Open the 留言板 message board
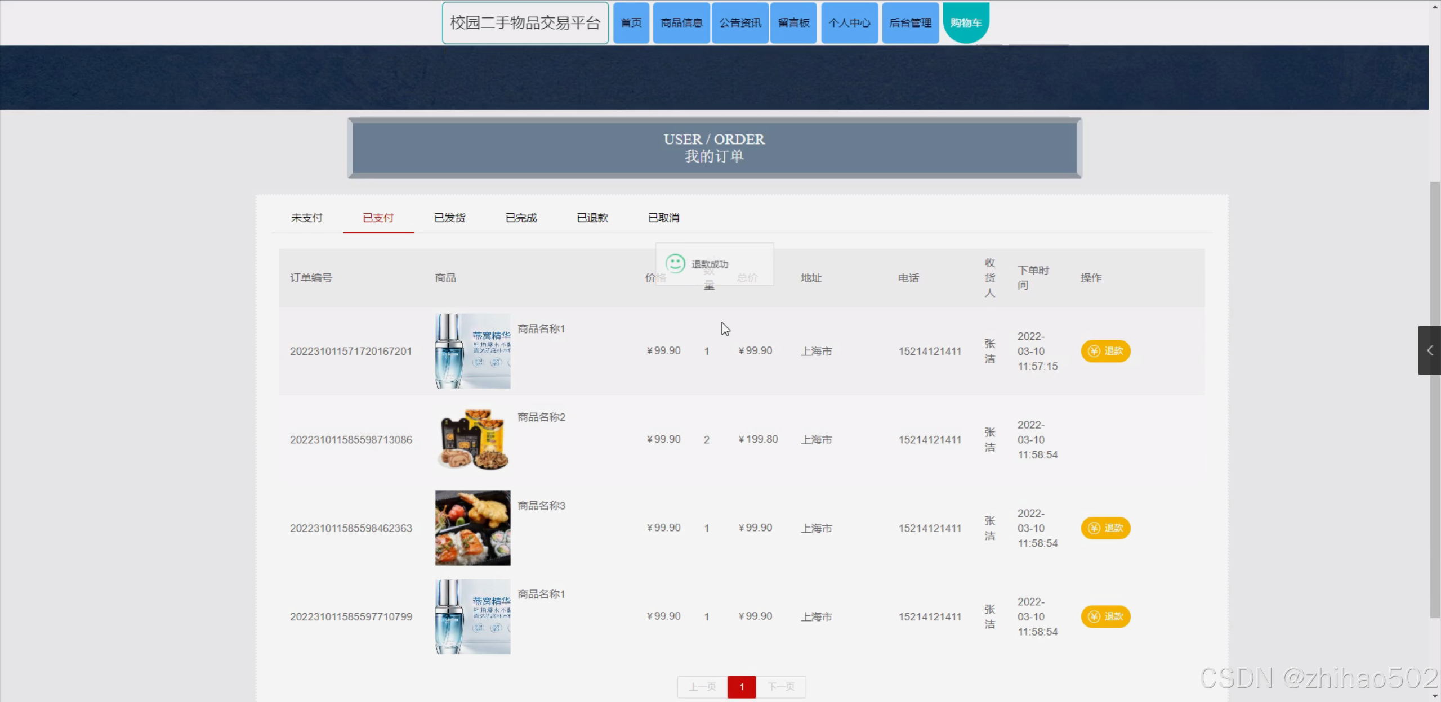 793,23
